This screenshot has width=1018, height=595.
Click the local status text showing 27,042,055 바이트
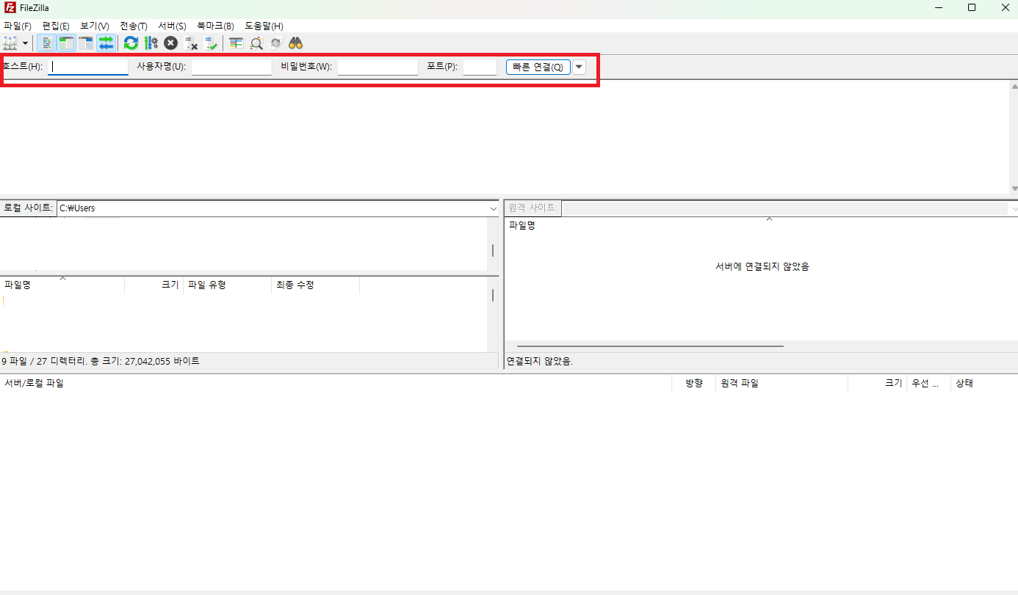tap(100, 361)
